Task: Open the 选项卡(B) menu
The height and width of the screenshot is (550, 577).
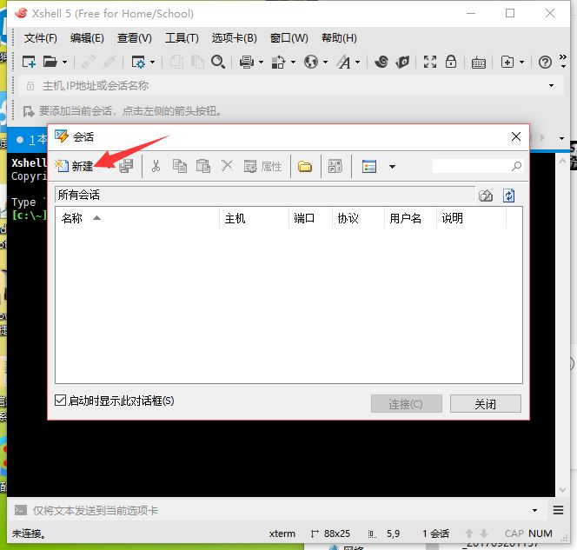Action: (234, 38)
